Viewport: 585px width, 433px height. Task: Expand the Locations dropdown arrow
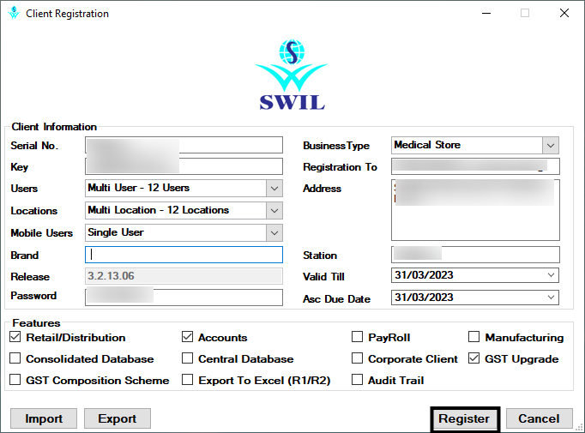274,211
